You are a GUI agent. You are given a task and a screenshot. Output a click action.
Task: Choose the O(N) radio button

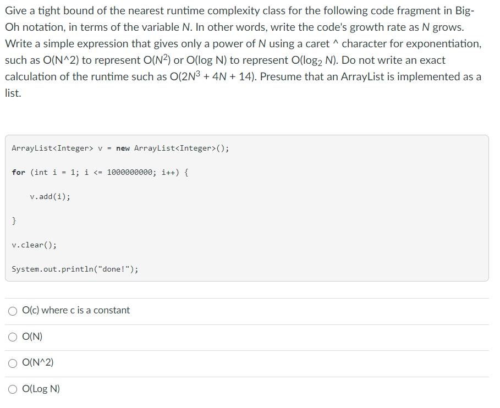[13, 337]
